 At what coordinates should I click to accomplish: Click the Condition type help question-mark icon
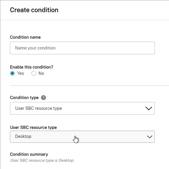click(43, 98)
